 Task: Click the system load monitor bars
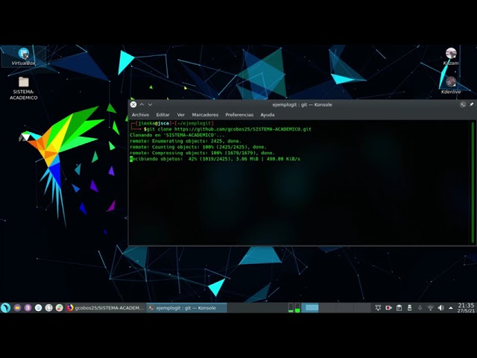294,308
